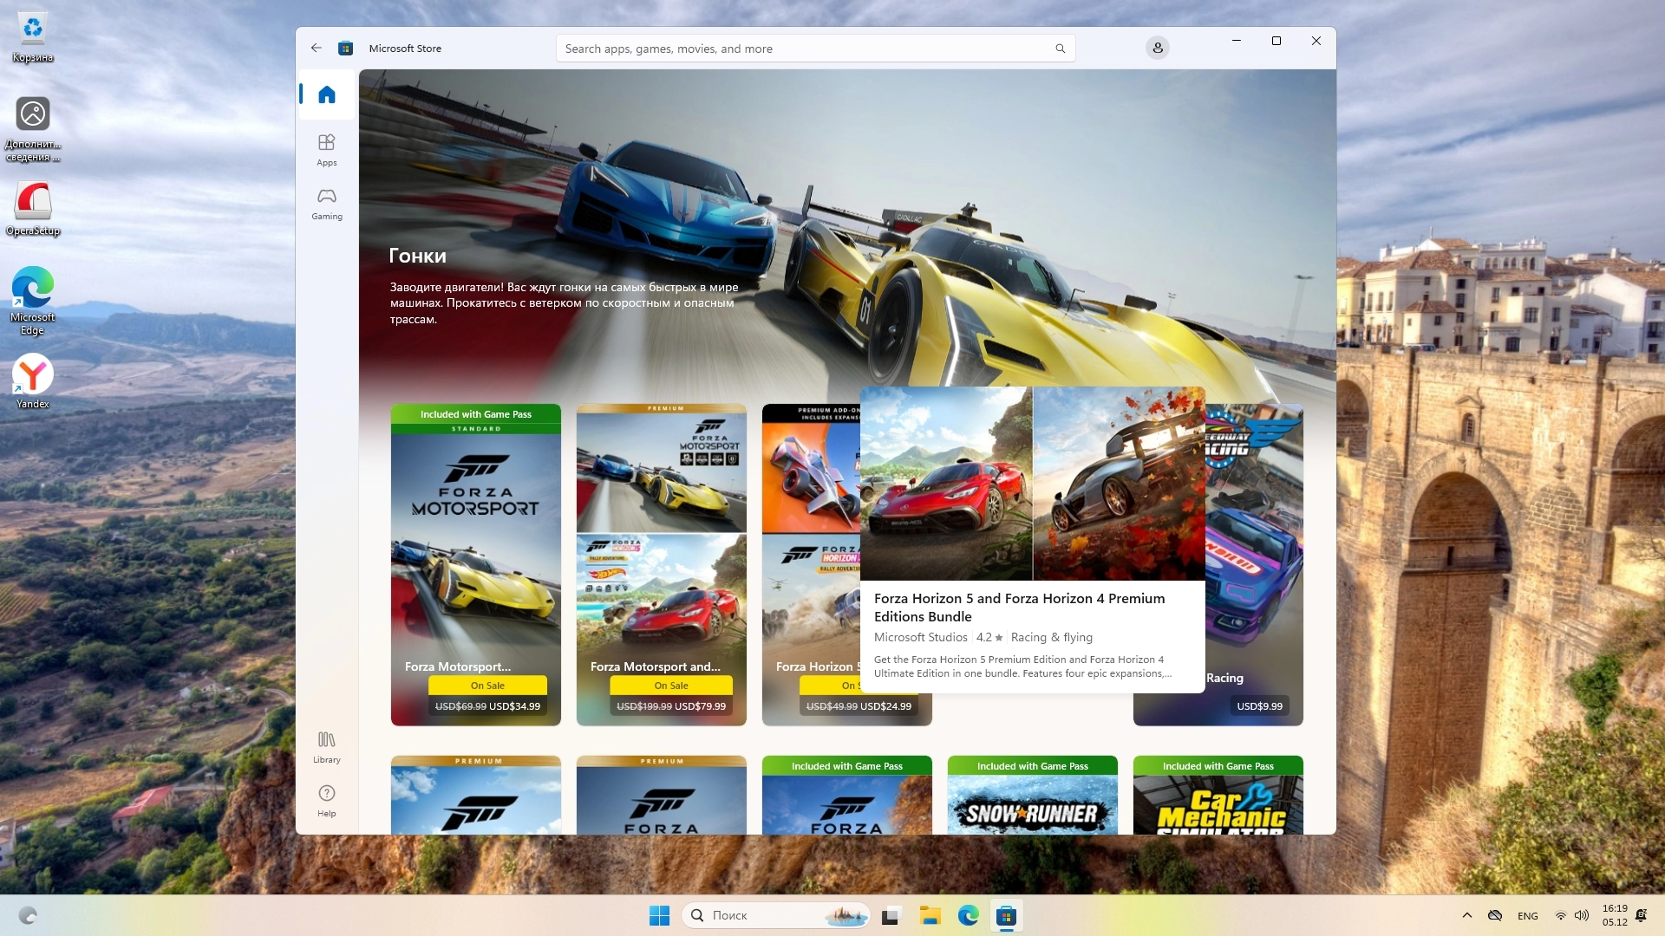Open the Library page
The height and width of the screenshot is (936, 1665).
tap(326, 747)
